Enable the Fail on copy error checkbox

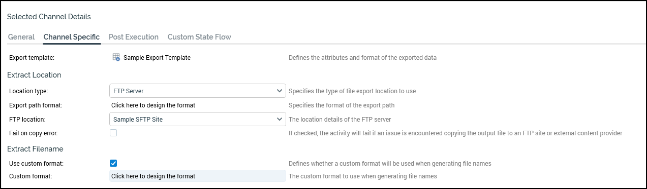[x=113, y=133]
